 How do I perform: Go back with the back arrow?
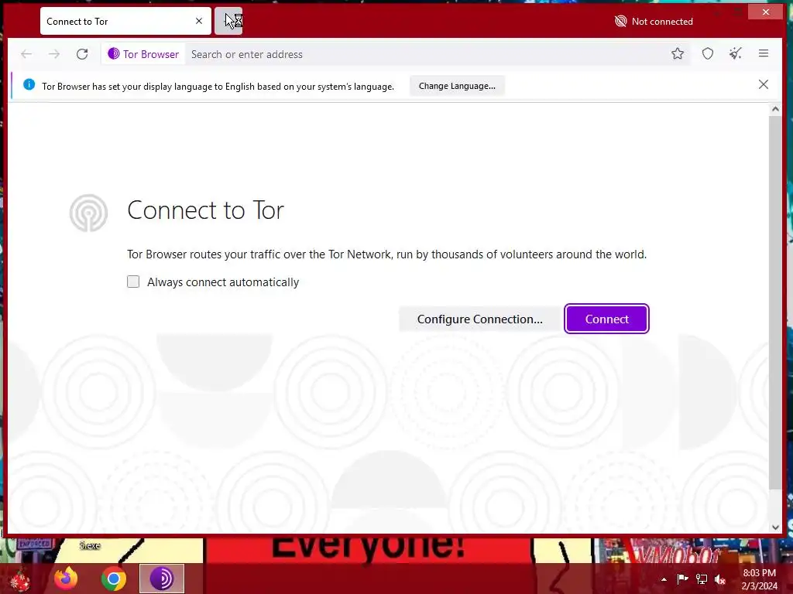point(26,53)
